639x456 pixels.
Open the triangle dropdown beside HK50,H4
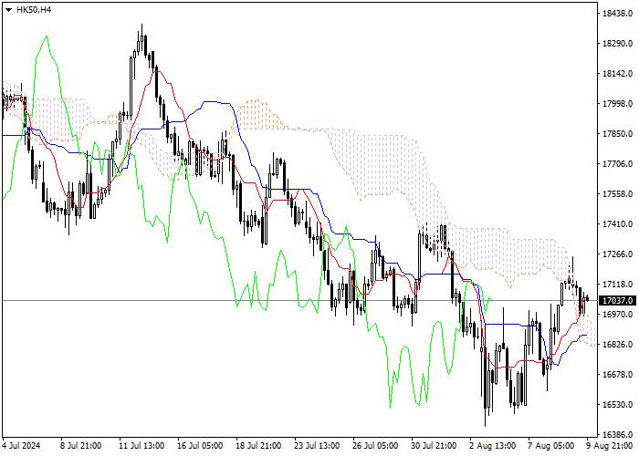click(x=8, y=10)
